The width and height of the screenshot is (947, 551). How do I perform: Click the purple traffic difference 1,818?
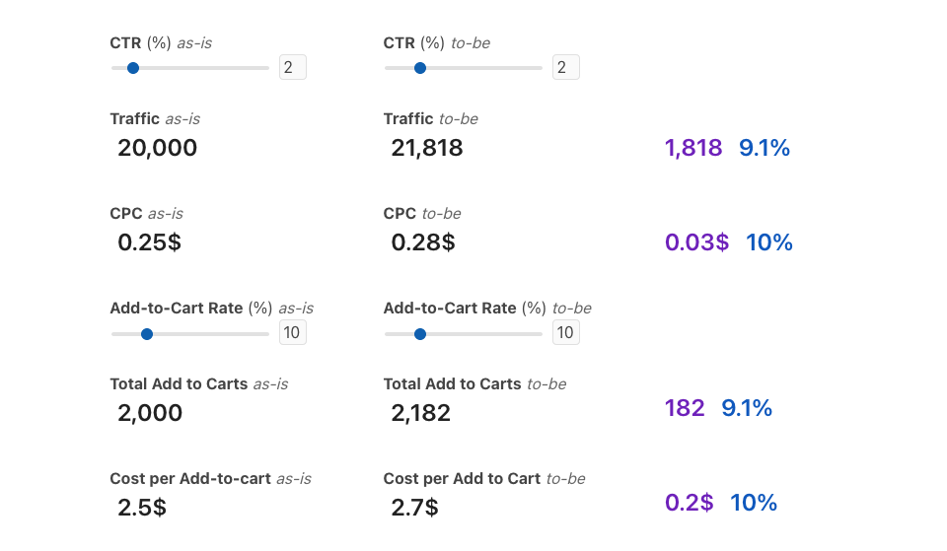[x=693, y=148]
